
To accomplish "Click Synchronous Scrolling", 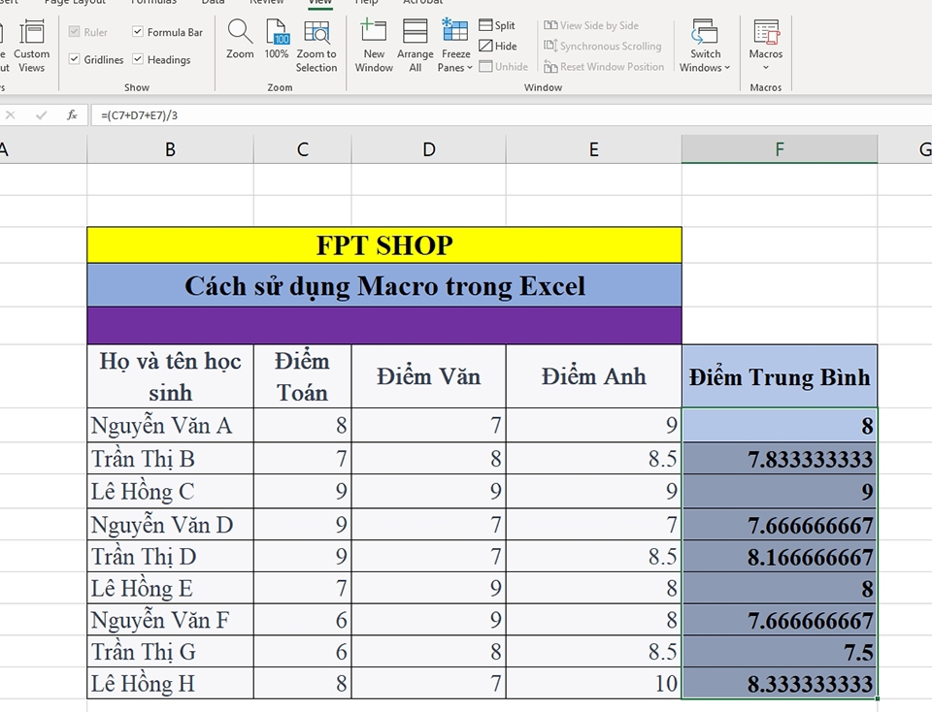I will click(x=602, y=46).
